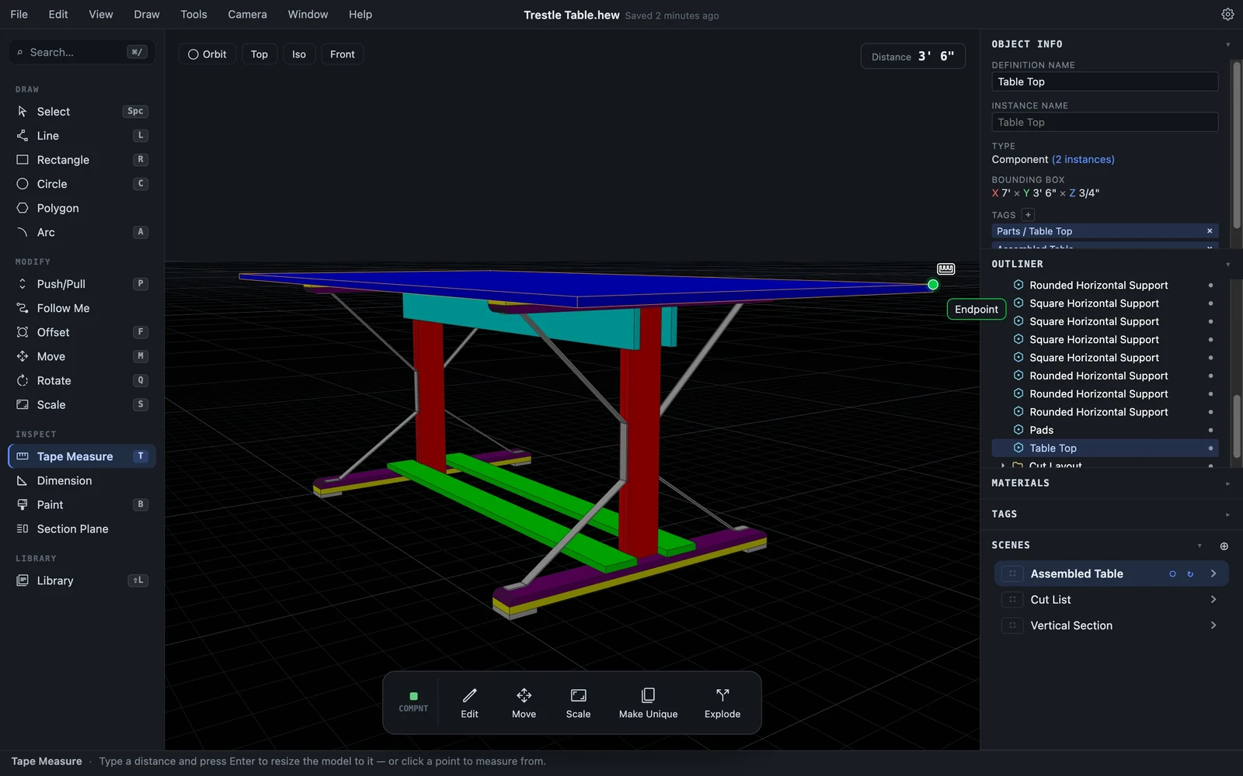
Task: Select Move in the Modify sidebar
Action: 82,356
